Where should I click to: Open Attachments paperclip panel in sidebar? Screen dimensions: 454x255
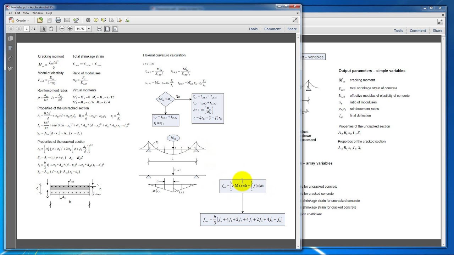coord(10,58)
